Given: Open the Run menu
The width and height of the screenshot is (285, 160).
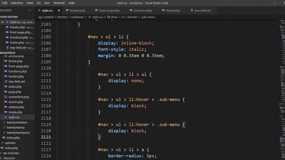Looking at the screenshot, I should coord(47,3).
